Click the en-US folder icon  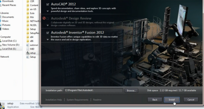pyautogui.click(x=28, y=9)
